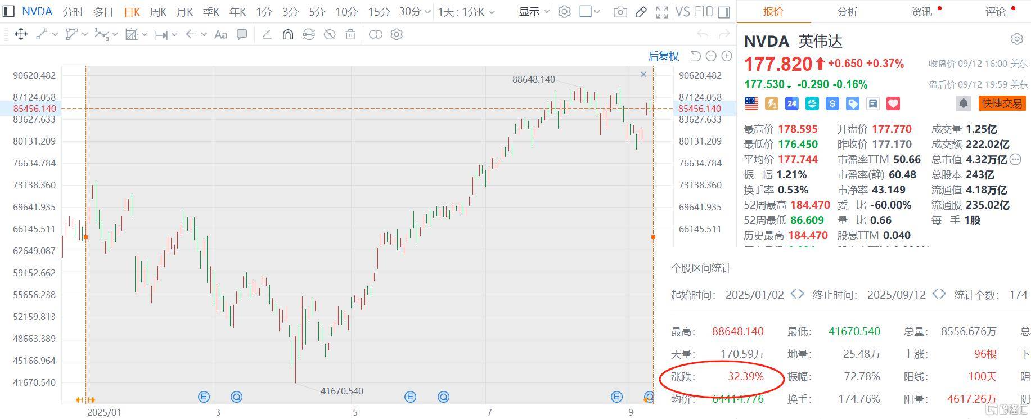The height and width of the screenshot is (419, 1031).
Task: Adjust the end time stepper arrows
Action: point(939,294)
